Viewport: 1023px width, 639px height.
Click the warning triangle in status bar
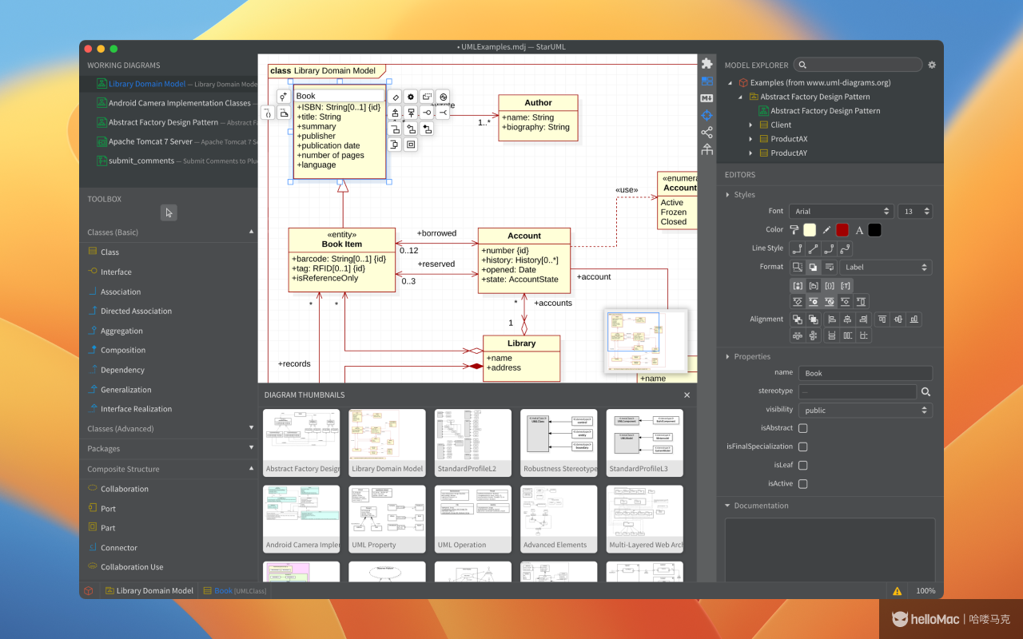coord(897,591)
